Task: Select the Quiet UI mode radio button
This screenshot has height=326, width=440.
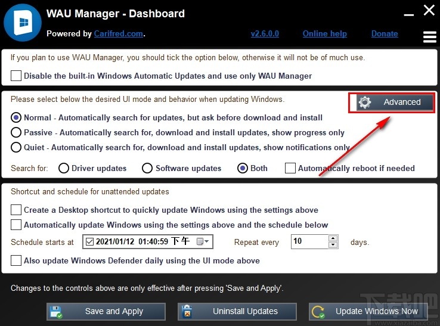Action: pyautogui.click(x=16, y=147)
